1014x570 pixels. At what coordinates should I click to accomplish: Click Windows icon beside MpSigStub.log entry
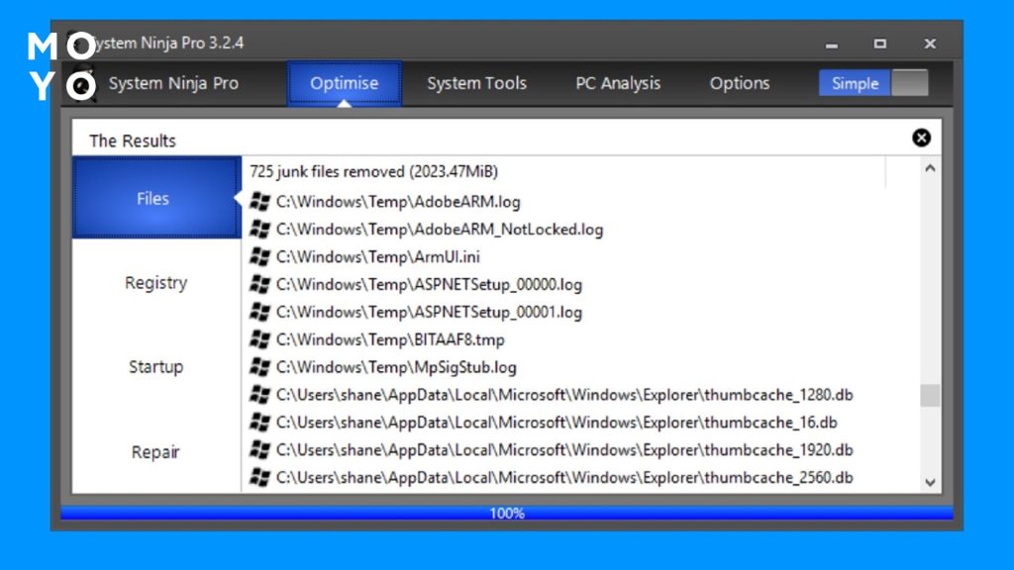259,368
